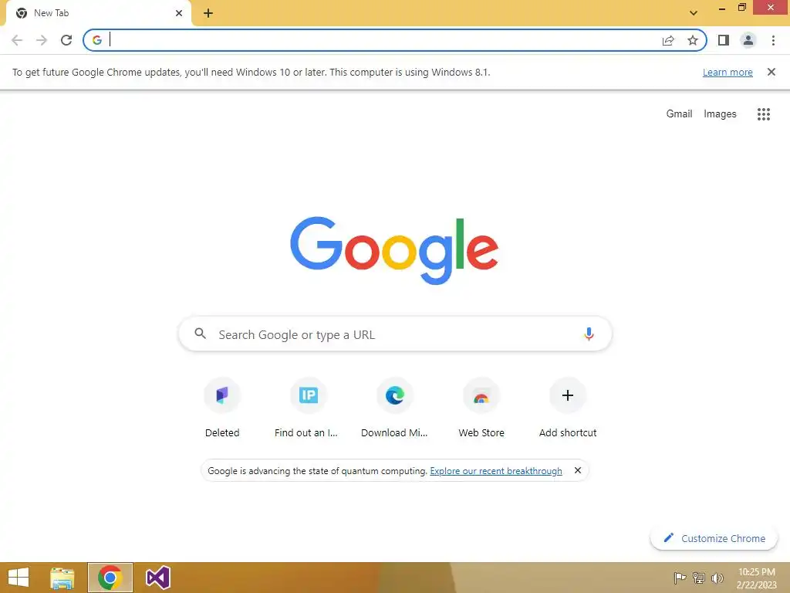The width and height of the screenshot is (790, 593).
Task: Open Visual Studio from taskbar
Action: tap(157, 578)
